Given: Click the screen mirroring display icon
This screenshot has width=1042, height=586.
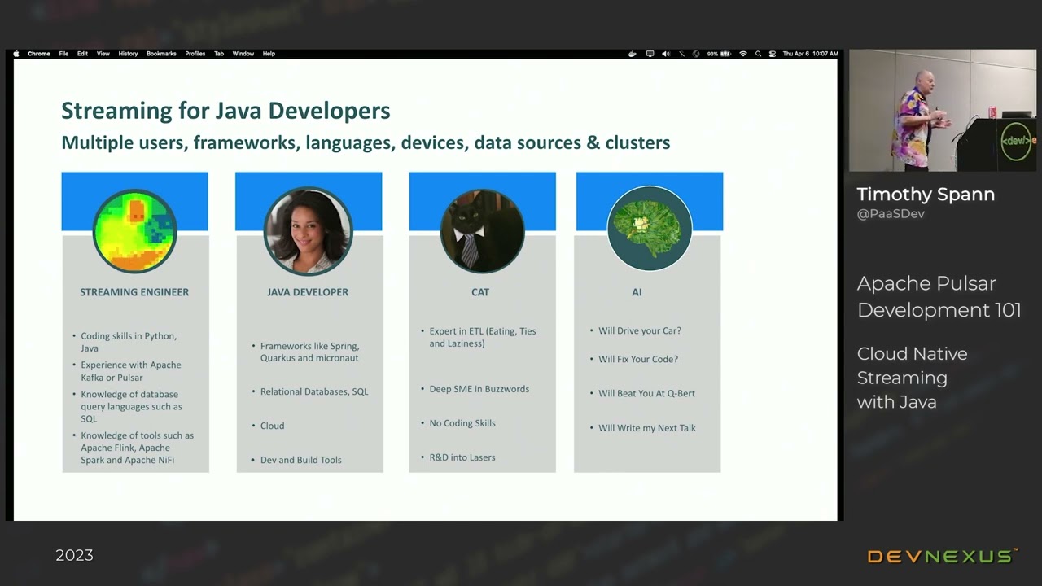Looking at the screenshot, I should [650, 54].
